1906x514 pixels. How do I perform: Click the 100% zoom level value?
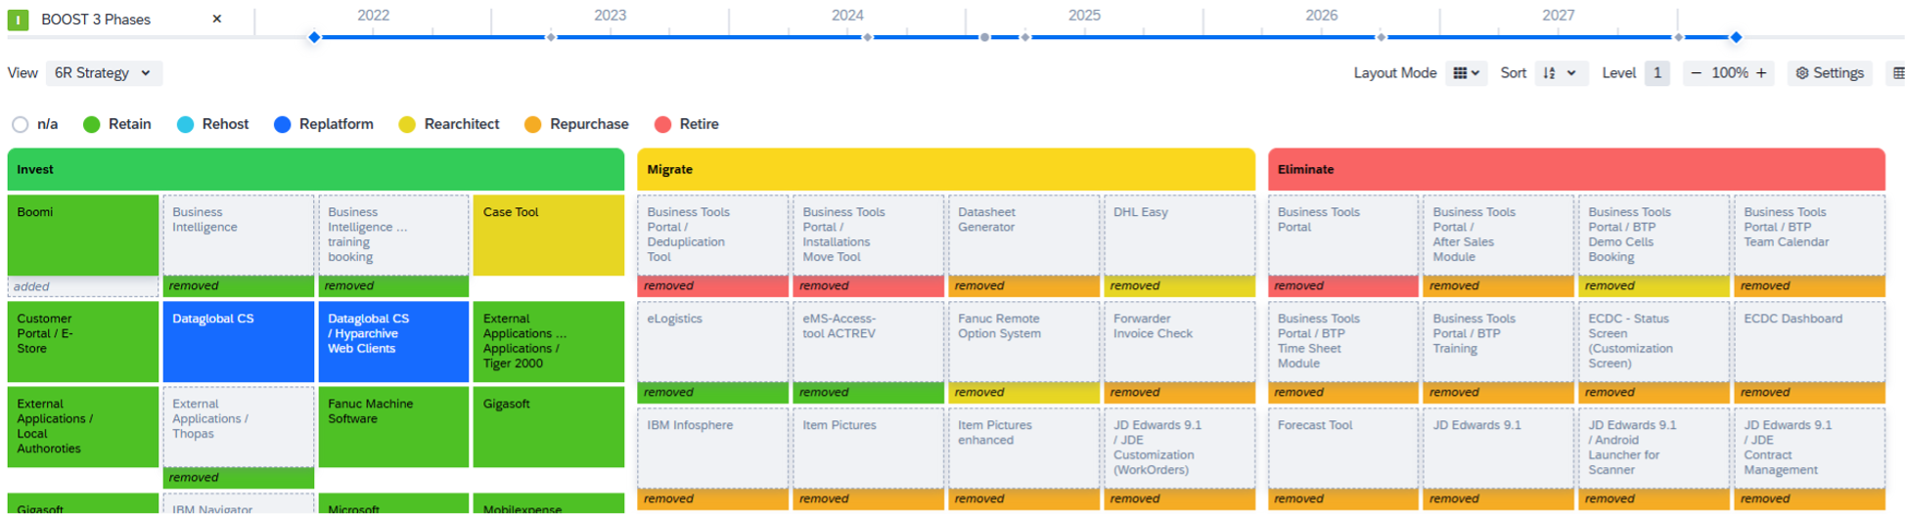tap(1729, 73)
